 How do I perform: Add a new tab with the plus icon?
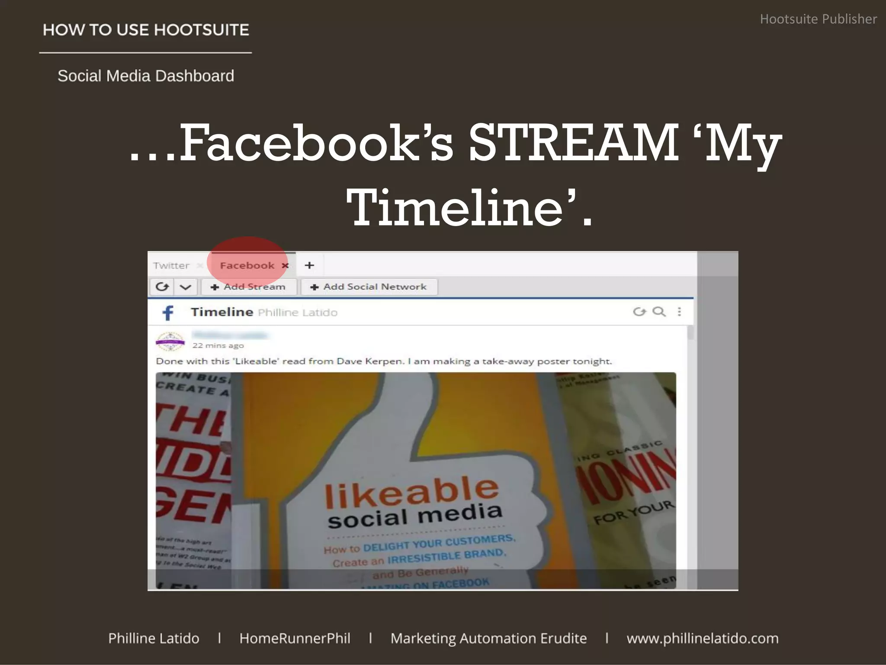tap(309, 265)
